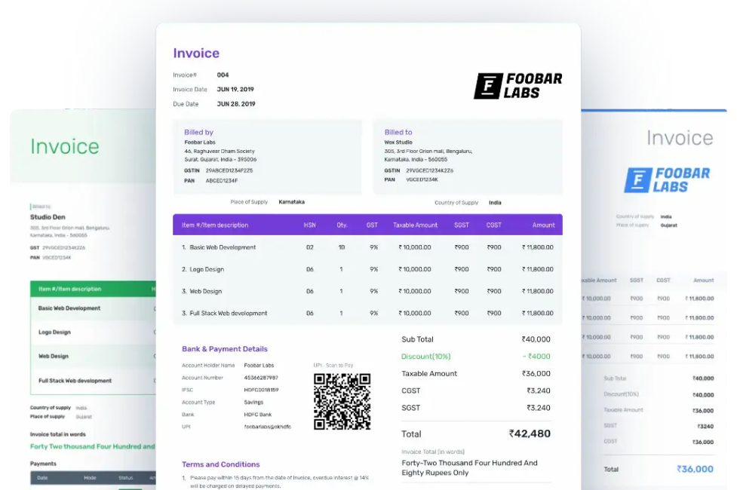
Task: Click the green invoice total in words text
Action: [91, 446]
